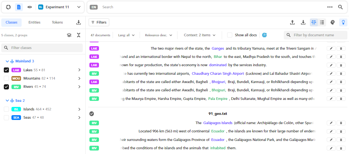Switch to the Tokens tab
This screenshot has height=154, width=349.
tap(57, 22)
